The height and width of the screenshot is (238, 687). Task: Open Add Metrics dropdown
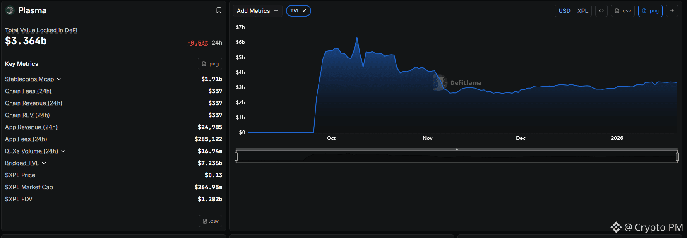257,11
